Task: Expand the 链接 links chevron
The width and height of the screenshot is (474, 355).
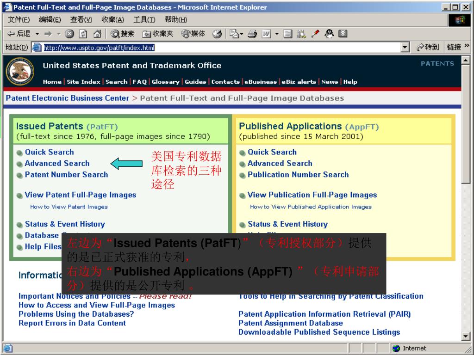Action: click(467, 46)
